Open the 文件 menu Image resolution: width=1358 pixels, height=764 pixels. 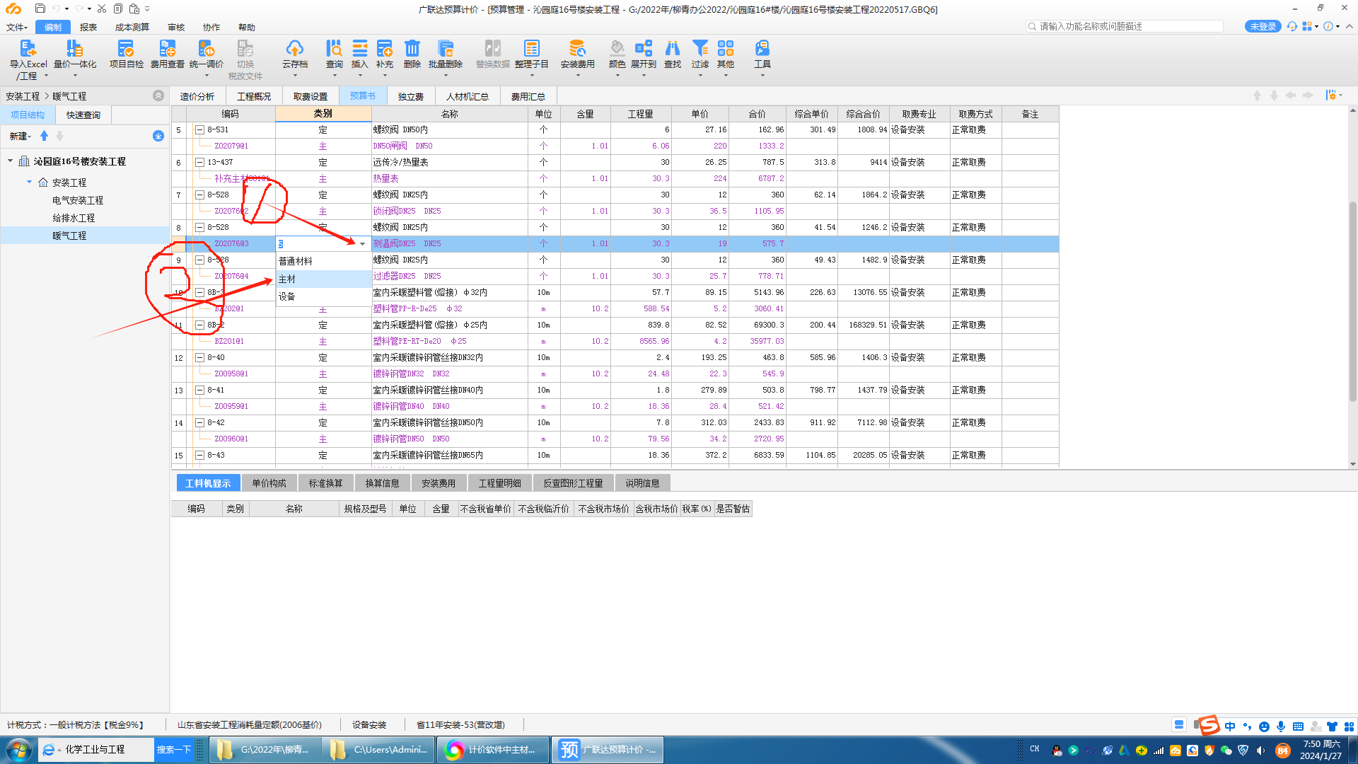16,27
